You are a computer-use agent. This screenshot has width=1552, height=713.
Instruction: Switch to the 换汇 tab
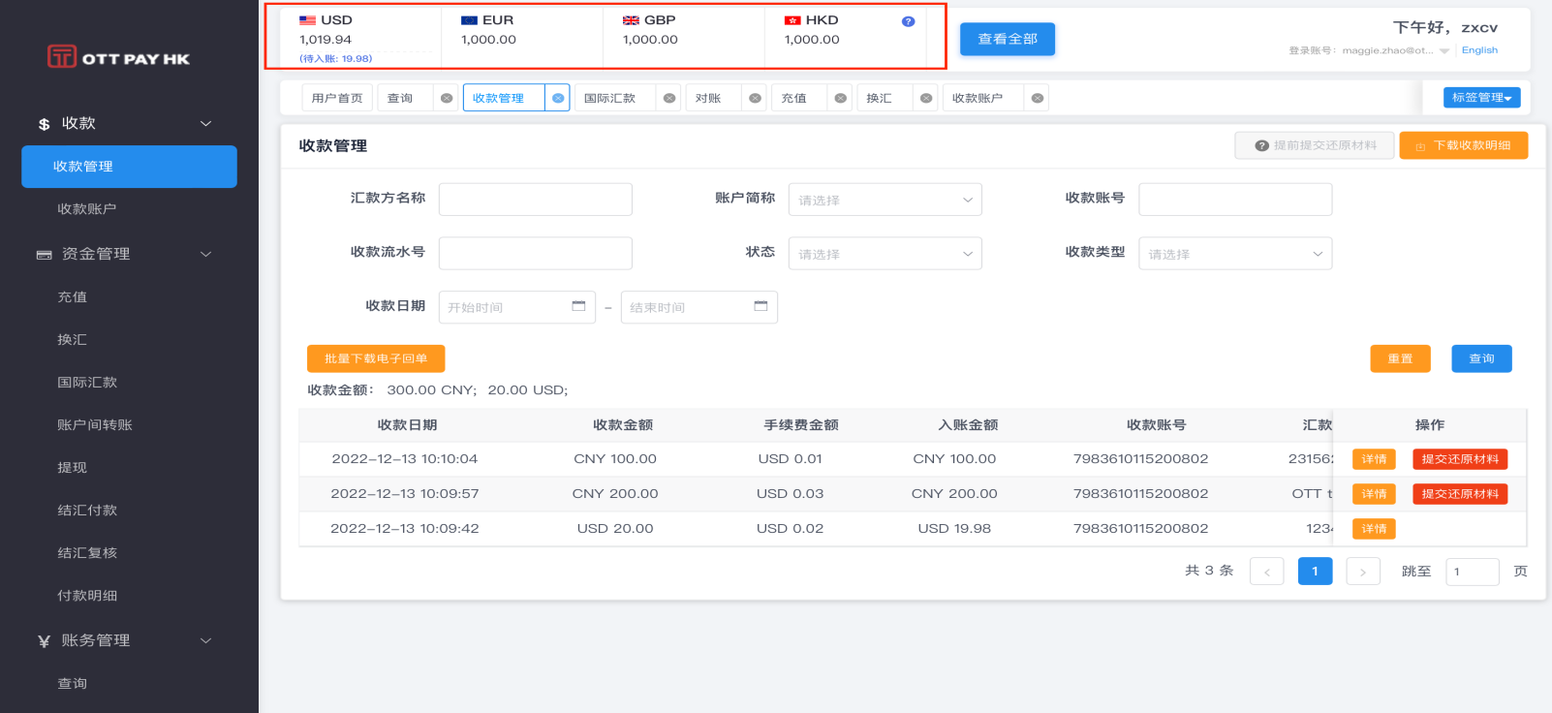coord(879,98)
